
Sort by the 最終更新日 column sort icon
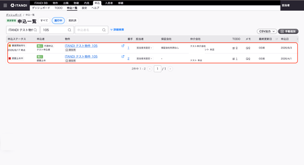pyautogui.click(x=277, y=39)
